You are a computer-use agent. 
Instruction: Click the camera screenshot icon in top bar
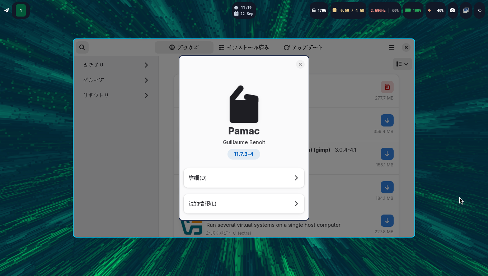tap(452, 10)
